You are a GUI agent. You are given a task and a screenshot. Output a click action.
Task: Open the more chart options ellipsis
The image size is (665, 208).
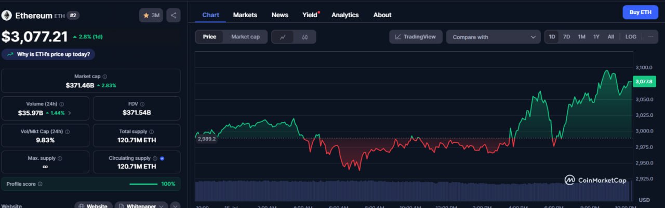650,37
